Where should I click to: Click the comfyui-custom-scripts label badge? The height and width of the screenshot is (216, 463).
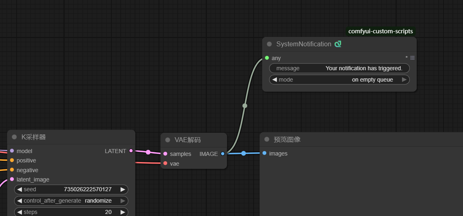click(380, 31)
